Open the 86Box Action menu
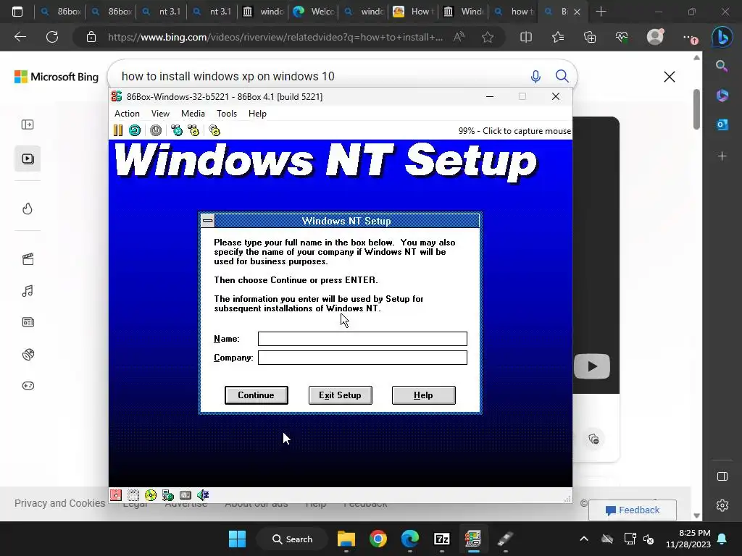The height and width of the screenshot is (556, 742). pyautogui.click(x=127, y=114)
